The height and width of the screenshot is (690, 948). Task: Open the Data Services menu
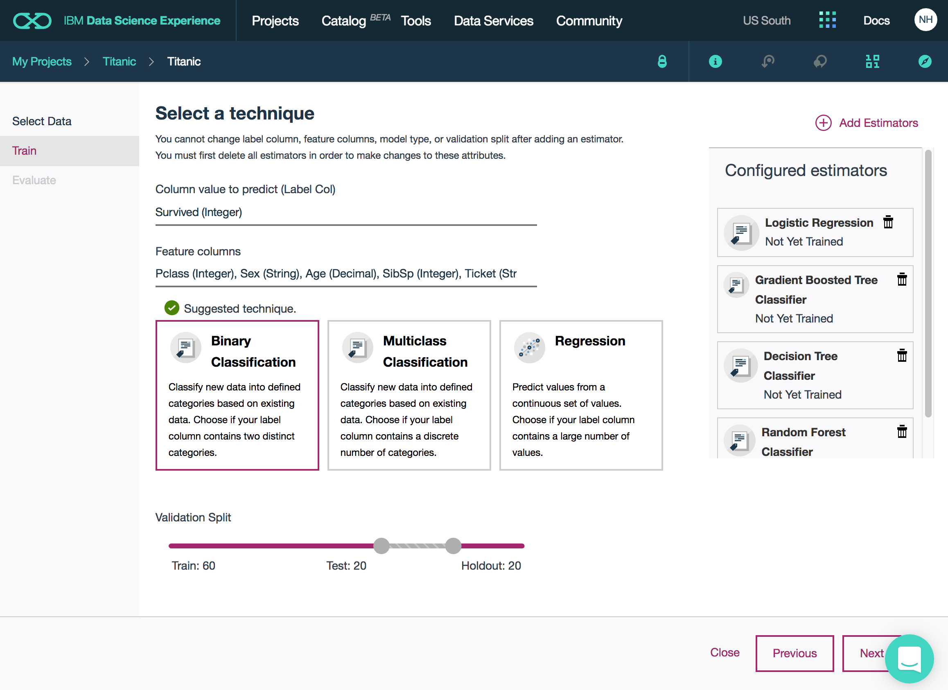pyautogui.click(x=494, y=20)
